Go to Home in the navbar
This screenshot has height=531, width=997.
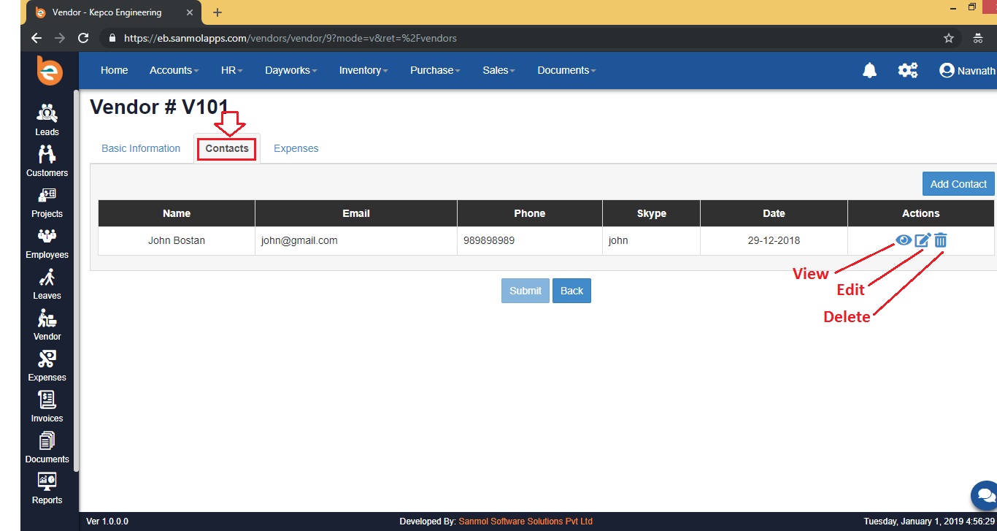point(115,70)
